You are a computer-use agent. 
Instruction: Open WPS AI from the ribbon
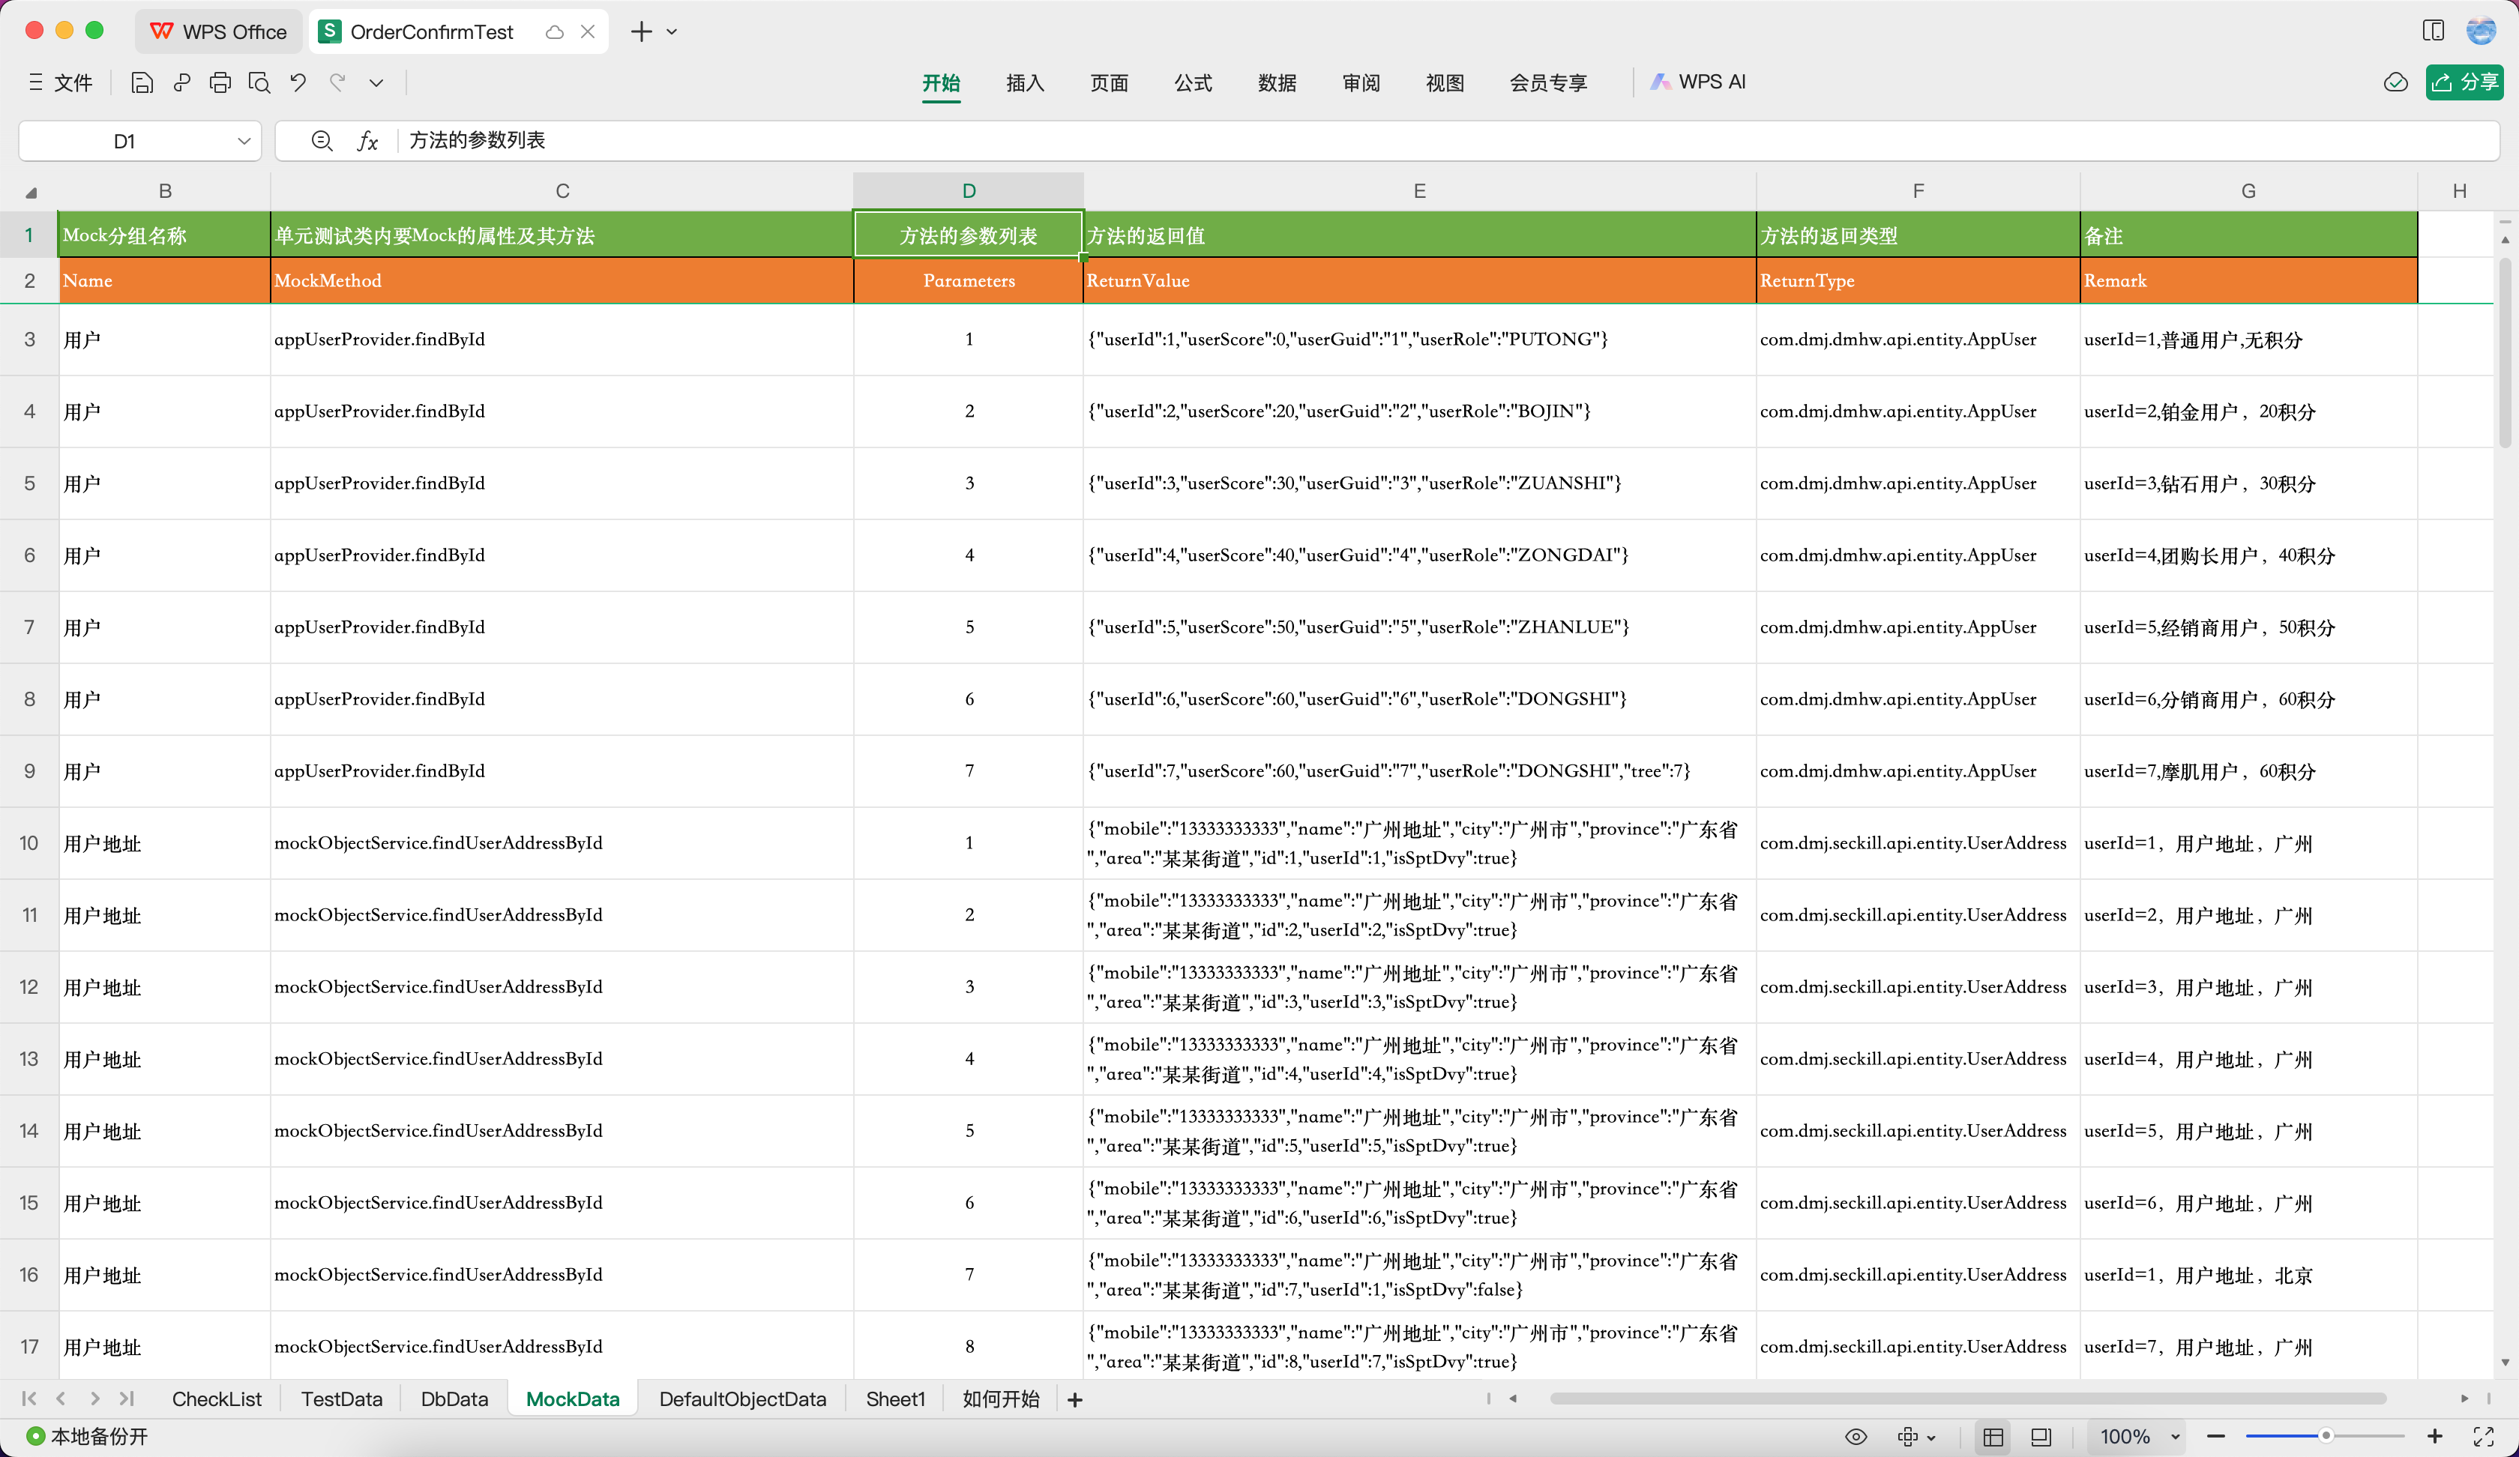click(x=1700, y=82)
